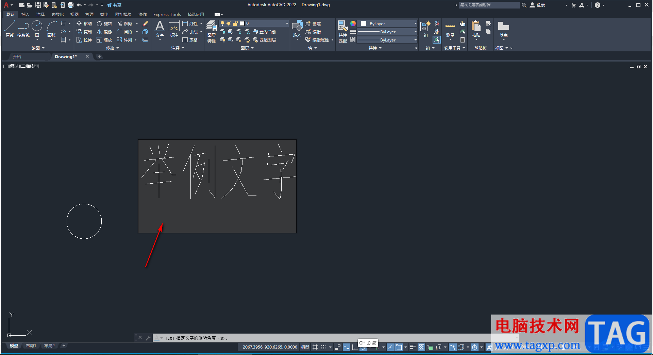Toggle object snap tracking in status bar
The width and height of the screenshot is (653, 355).
pos(391,347)
